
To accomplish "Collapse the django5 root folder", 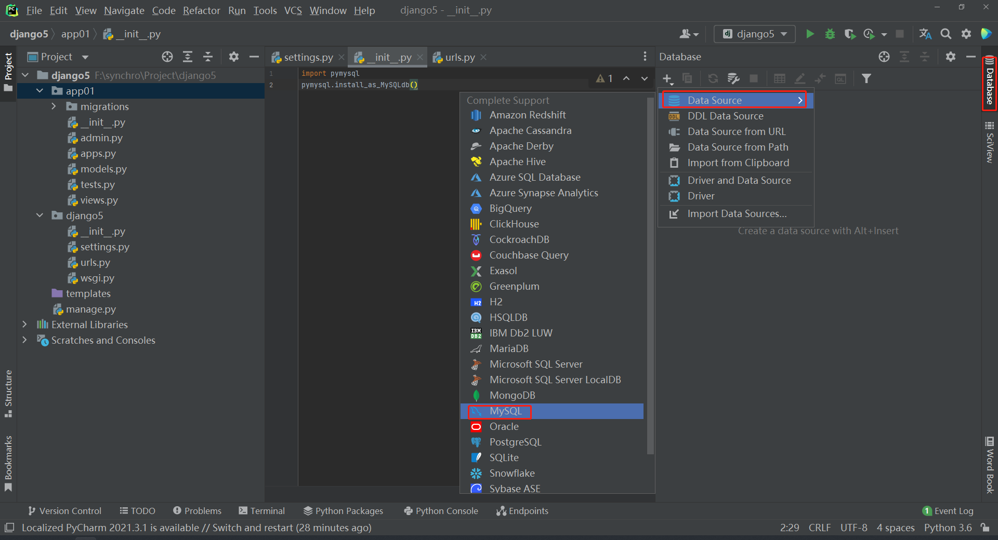I will coord(25,75).
